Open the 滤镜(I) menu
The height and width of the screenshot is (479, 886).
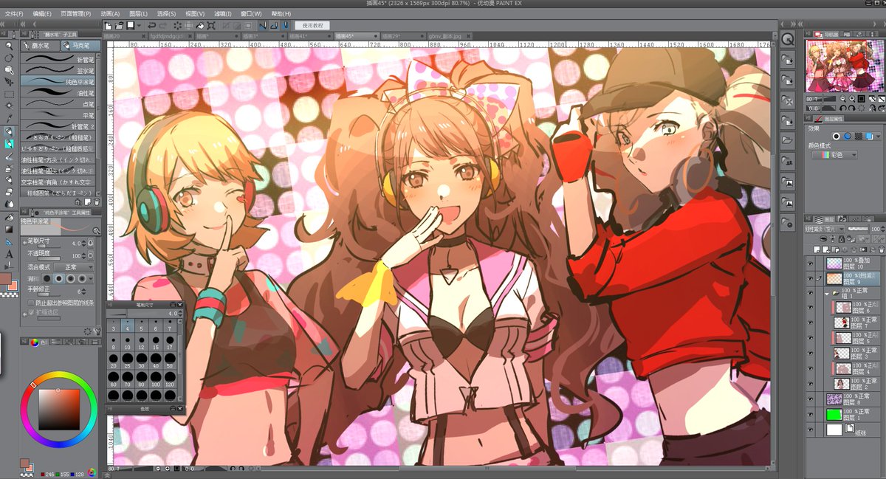(x=221, y=13)
